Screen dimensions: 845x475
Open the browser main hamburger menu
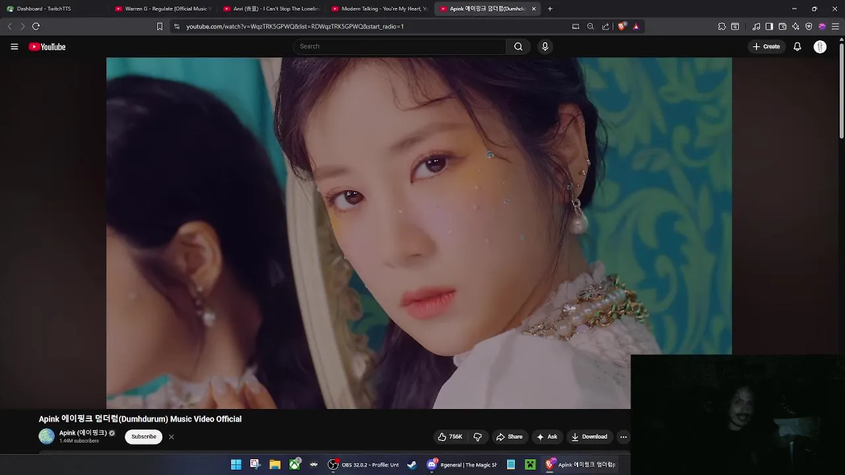click(835, 26)
